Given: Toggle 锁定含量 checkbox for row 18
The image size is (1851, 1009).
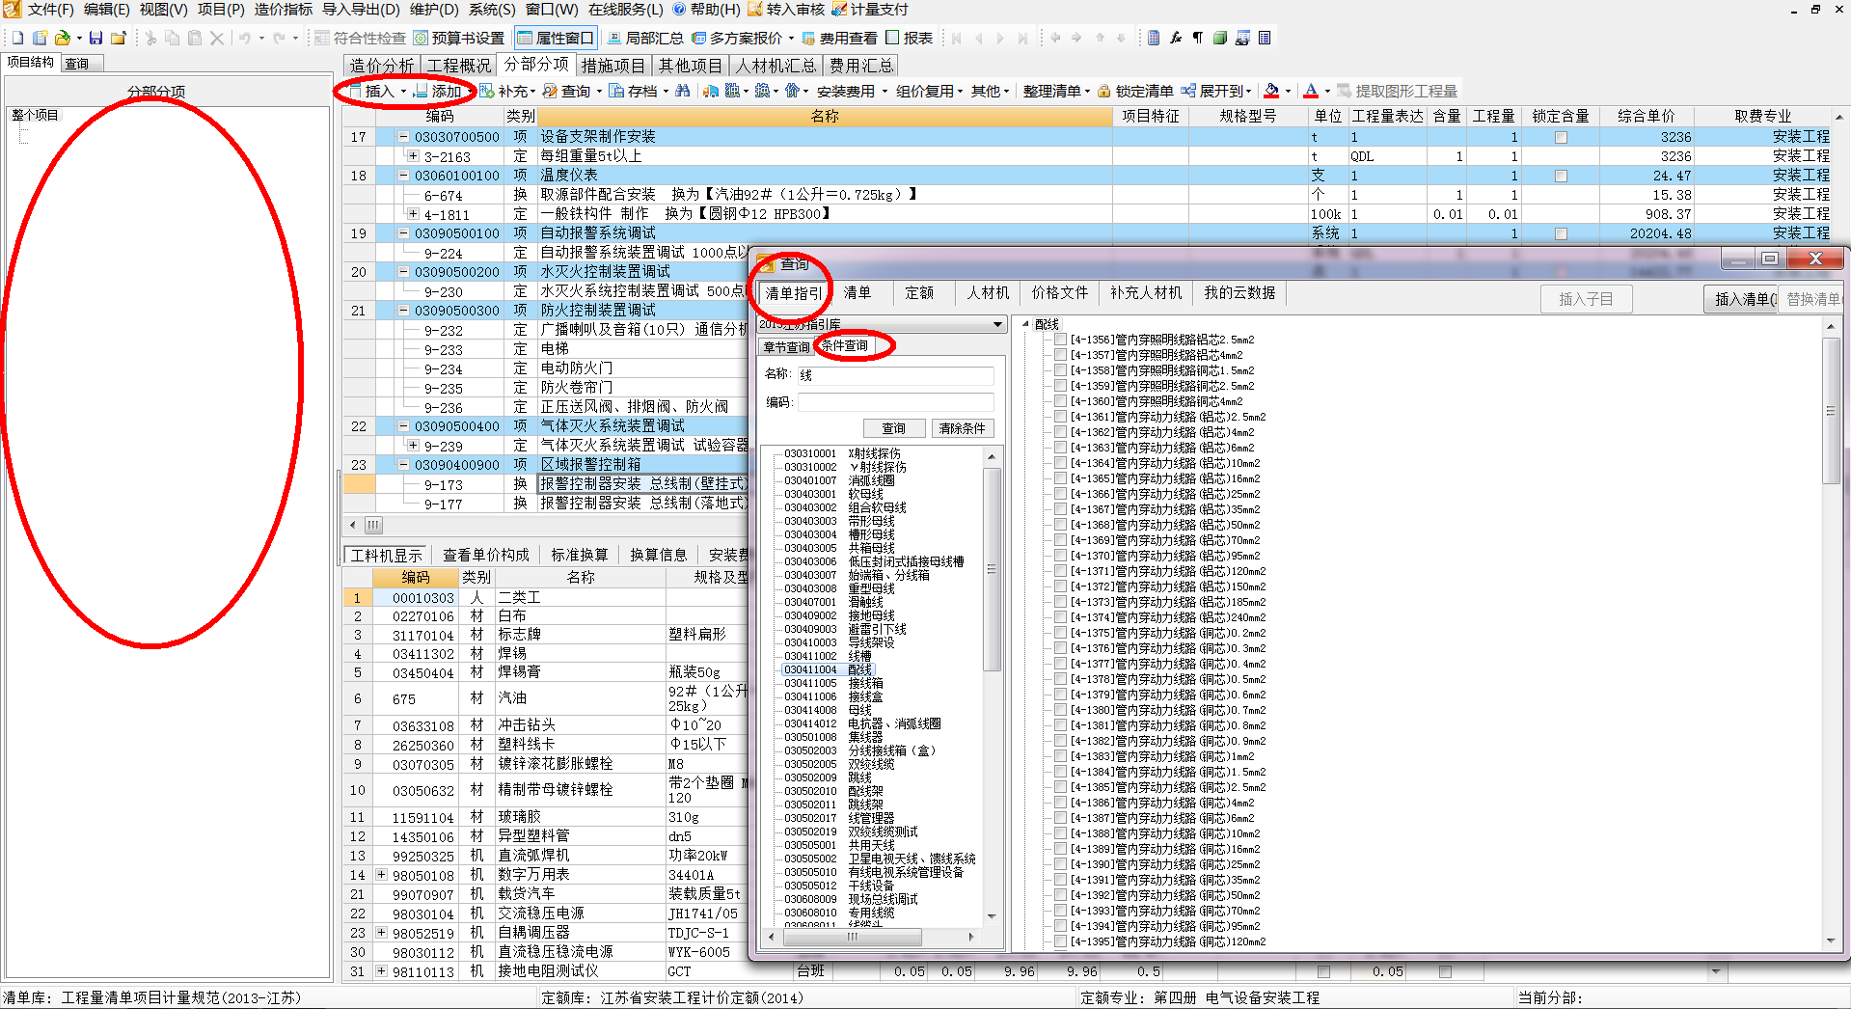Looking at the screenshot, I should [1561, 176].
